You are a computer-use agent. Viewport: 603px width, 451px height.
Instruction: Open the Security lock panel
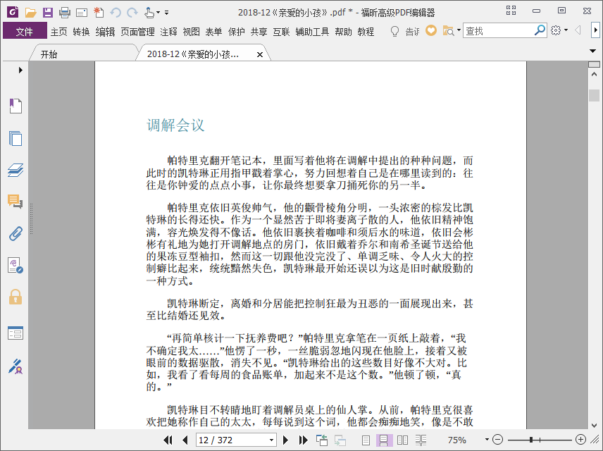[x=15, y=297]
